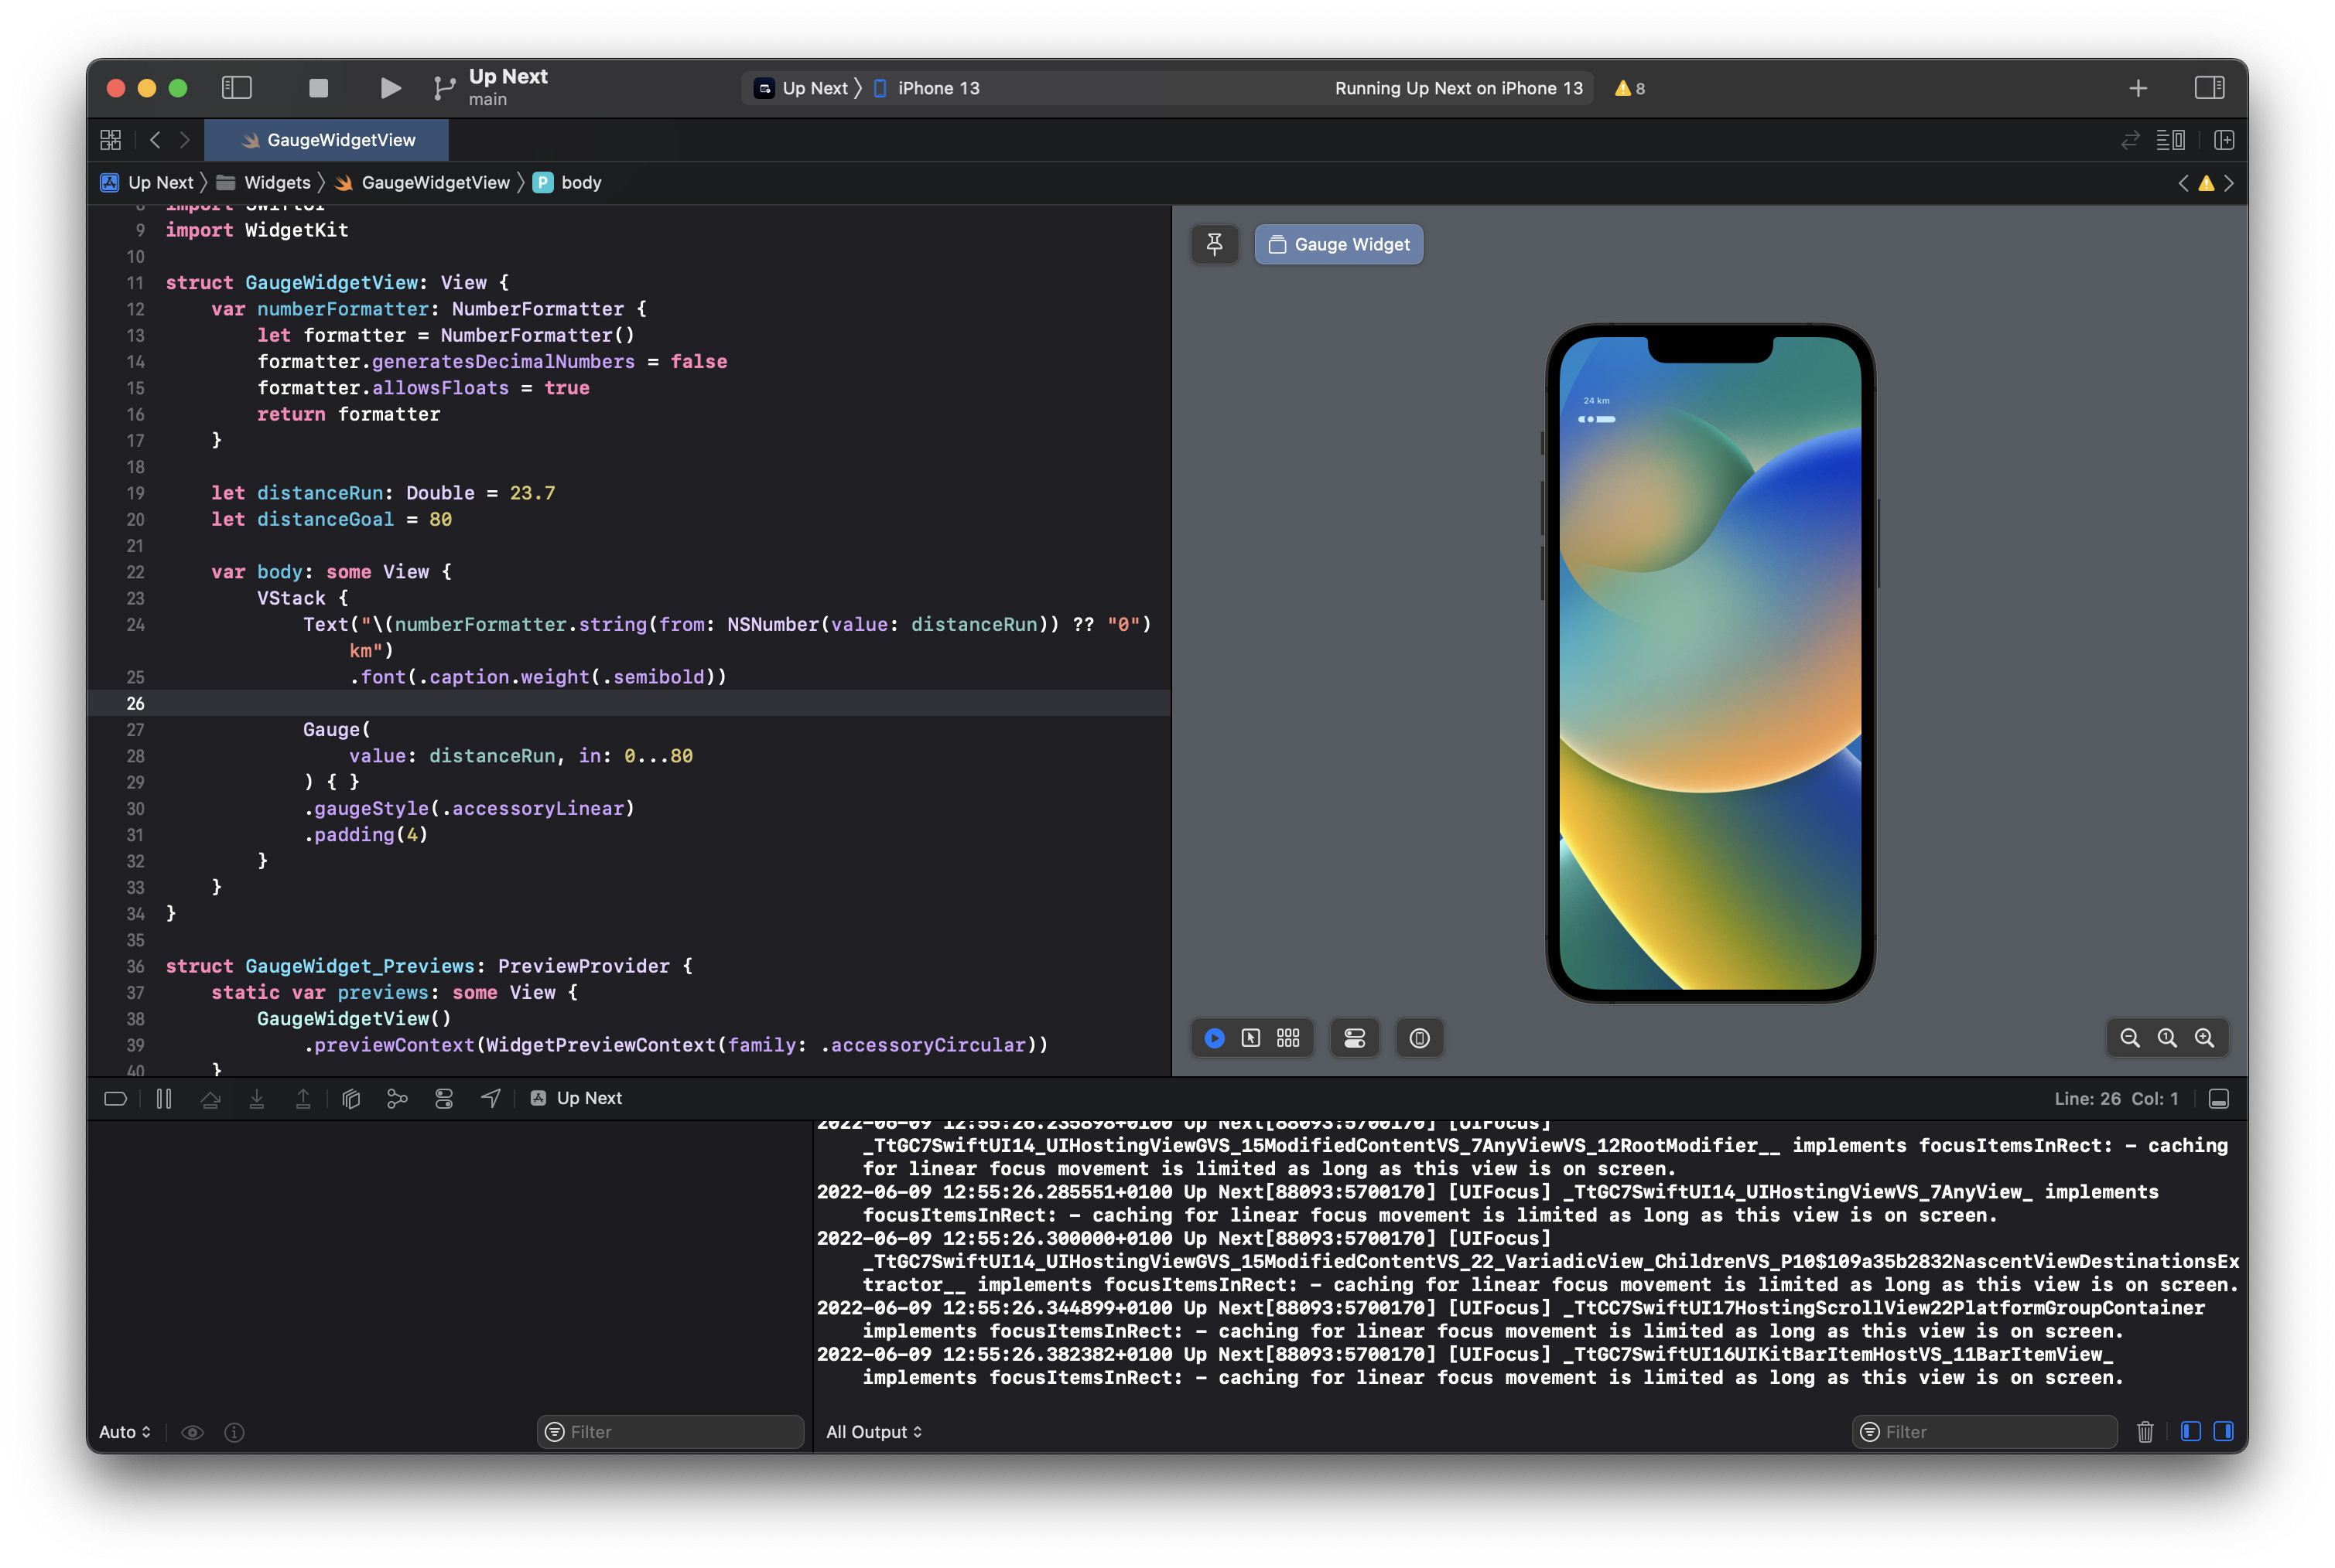
Task: Zoom in the preview canvas
Action: (2204, 1038)
